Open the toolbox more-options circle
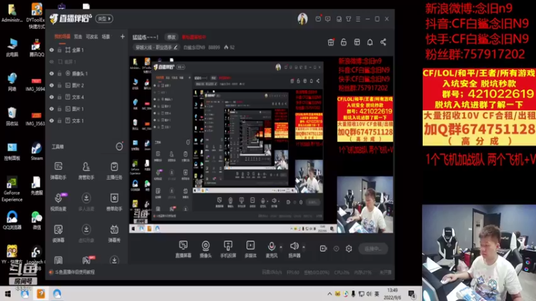536x301 pixels. click(119, 146)
